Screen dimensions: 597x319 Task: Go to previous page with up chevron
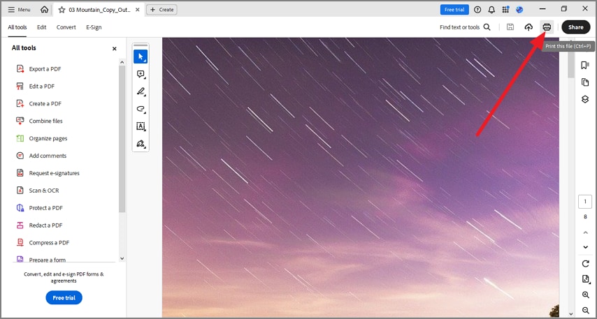click(586, 232)
